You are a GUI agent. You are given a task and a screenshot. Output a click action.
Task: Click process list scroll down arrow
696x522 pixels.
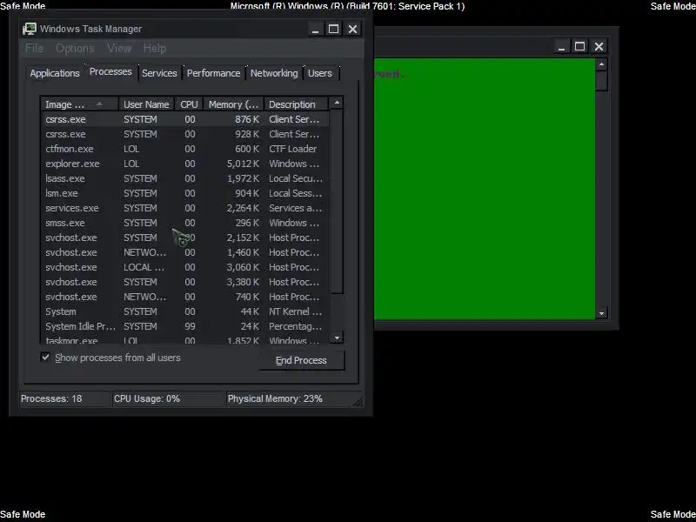click(337, 338)
